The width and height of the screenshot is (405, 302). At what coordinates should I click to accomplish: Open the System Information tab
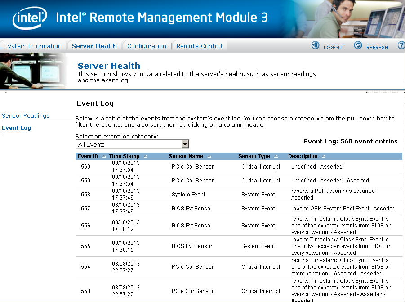[x=32, y=46]
